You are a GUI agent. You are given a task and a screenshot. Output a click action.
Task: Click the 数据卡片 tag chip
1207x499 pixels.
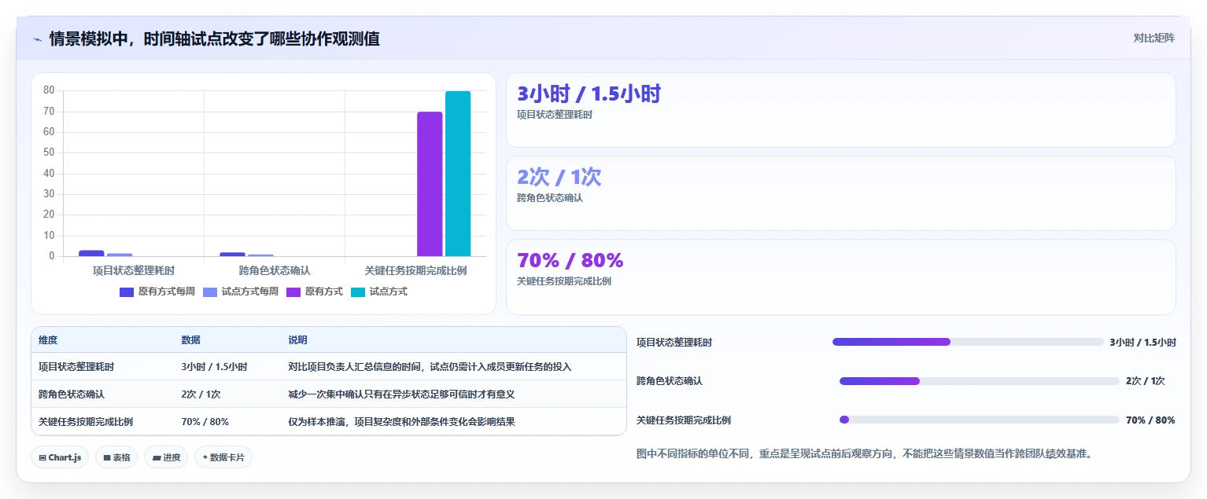(223, 457)
